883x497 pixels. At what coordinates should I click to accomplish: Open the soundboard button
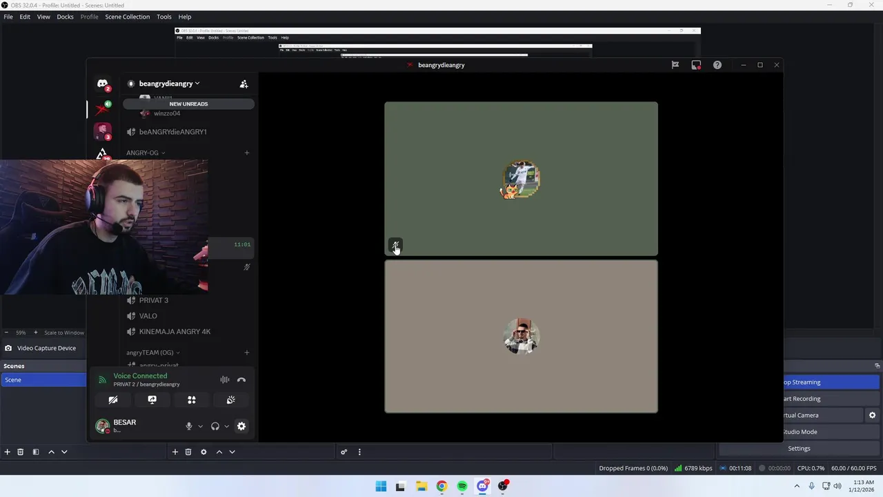click(x=231, y=400)
